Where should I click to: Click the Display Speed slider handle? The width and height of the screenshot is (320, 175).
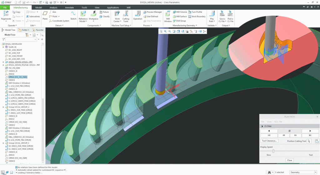coord(273,151)
